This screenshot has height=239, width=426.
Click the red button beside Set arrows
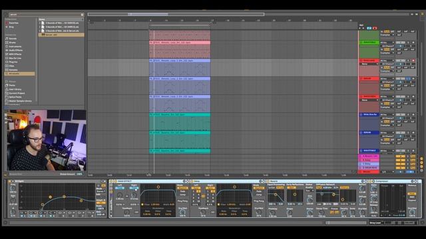(375, 28)
